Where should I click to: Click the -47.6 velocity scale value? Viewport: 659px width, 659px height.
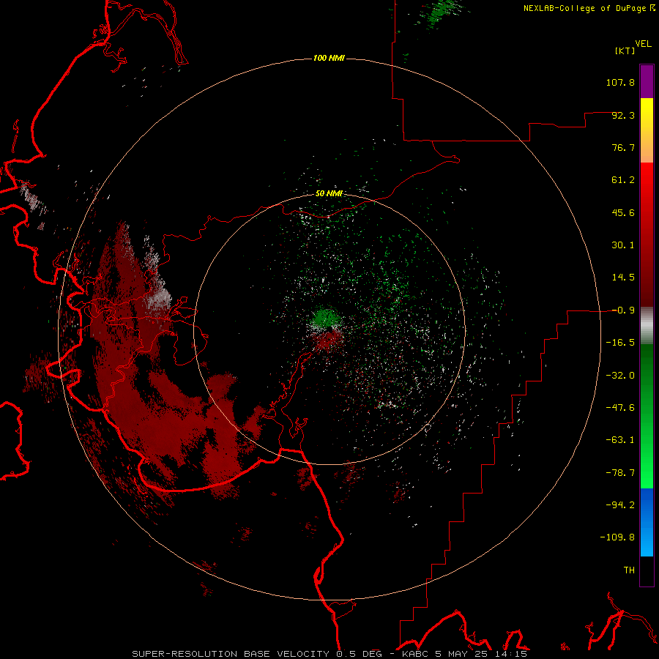620,408
